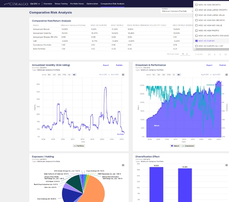Toggle Portfolio legend item in volatility chart
The height and width of the screenshot is (202, 229).
[79, 146]
